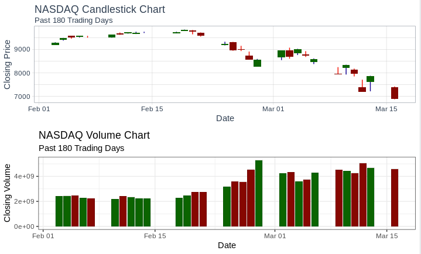Click the Date label under the volume chart
The image size is (421, 254).
coord(227,245)
